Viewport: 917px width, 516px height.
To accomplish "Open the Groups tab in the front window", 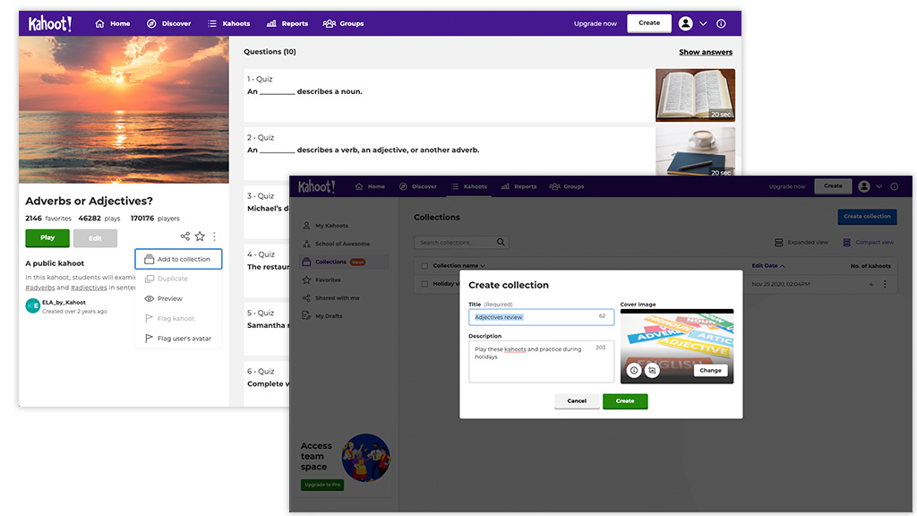I will point(567,186).
